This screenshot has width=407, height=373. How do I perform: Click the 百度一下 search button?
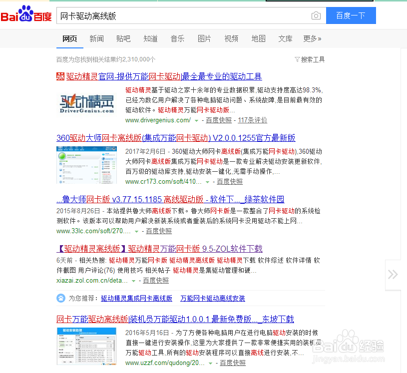(x=351, y=15)
